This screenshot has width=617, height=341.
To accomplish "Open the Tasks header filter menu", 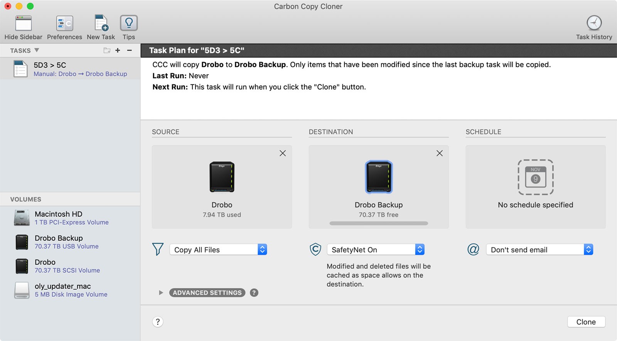I will point(37,50).
